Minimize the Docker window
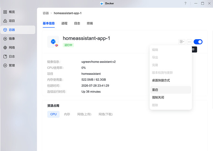This screenshot has width=213, height=151. click(196, 3)
